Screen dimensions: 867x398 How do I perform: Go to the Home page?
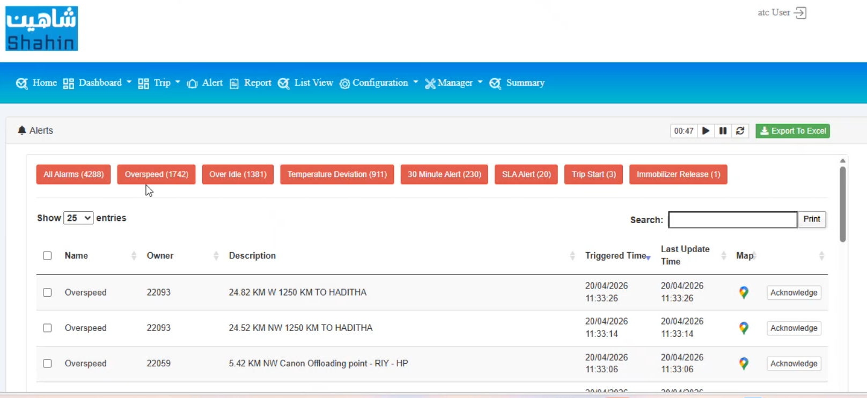tap(45, 83)
